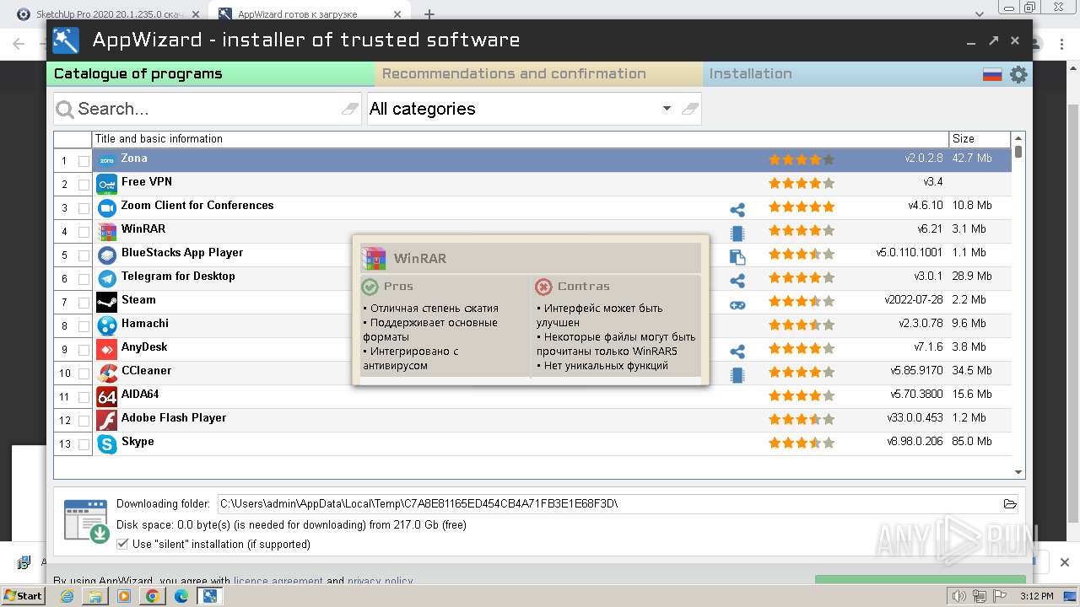Click the list scrollbar down arrow
The width and height of the screenshot is (1080, 607).
pyautogui.click(x=1018, y=473)
